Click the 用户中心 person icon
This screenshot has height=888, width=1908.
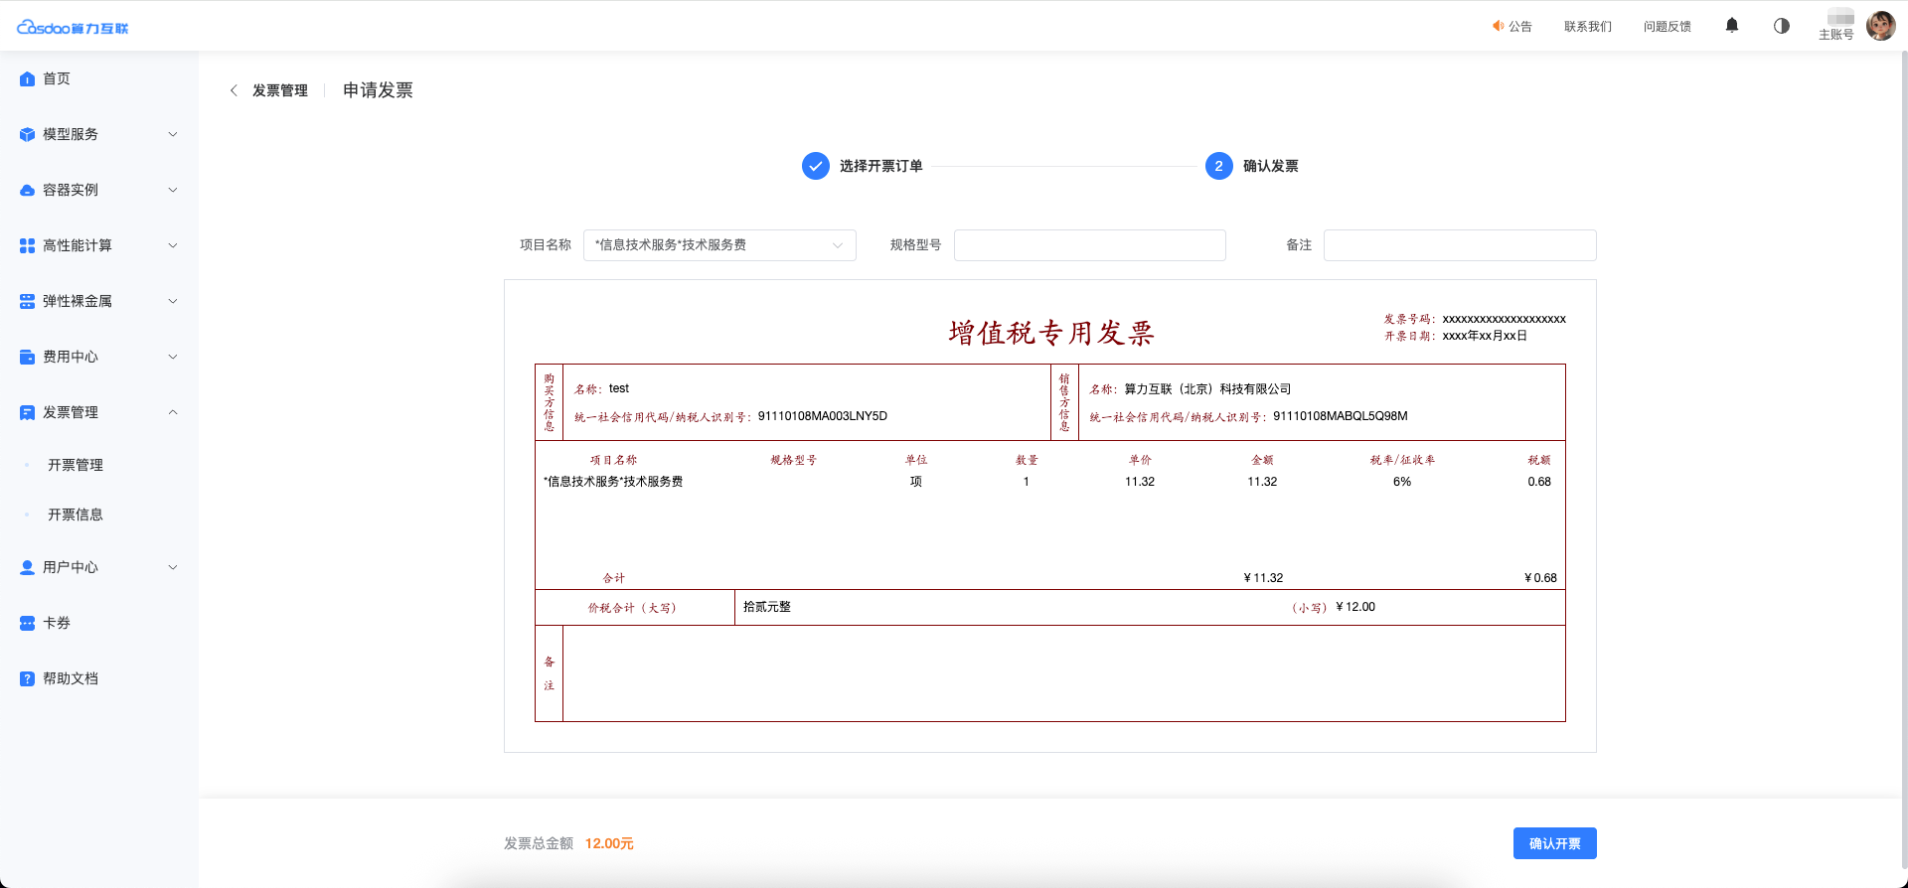[27, 567]
